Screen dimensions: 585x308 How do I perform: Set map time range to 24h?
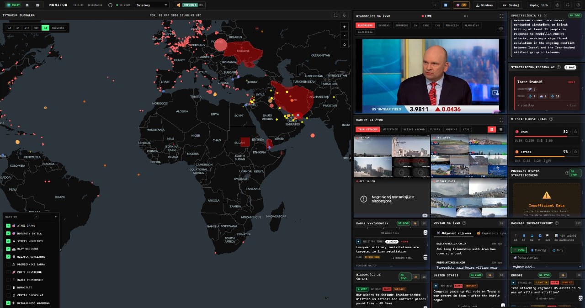tap(27, 28)
